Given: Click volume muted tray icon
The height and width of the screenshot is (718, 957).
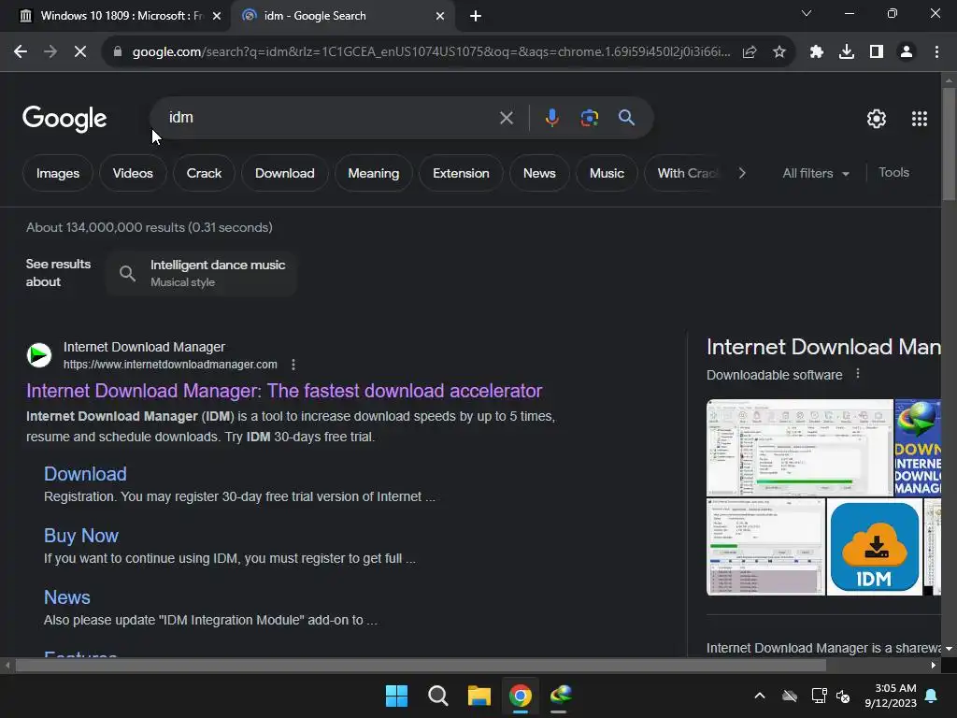Looking at the screenshot, I should coord(843,696).
